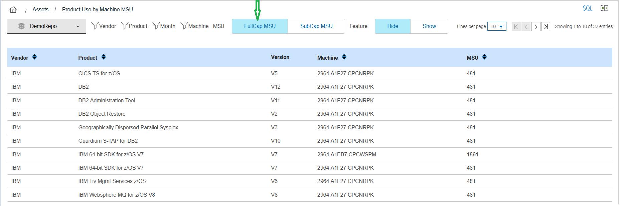This screenshot has height=206, width=623.
Task: Click version V8 cell
Action: tap(274, 195)
